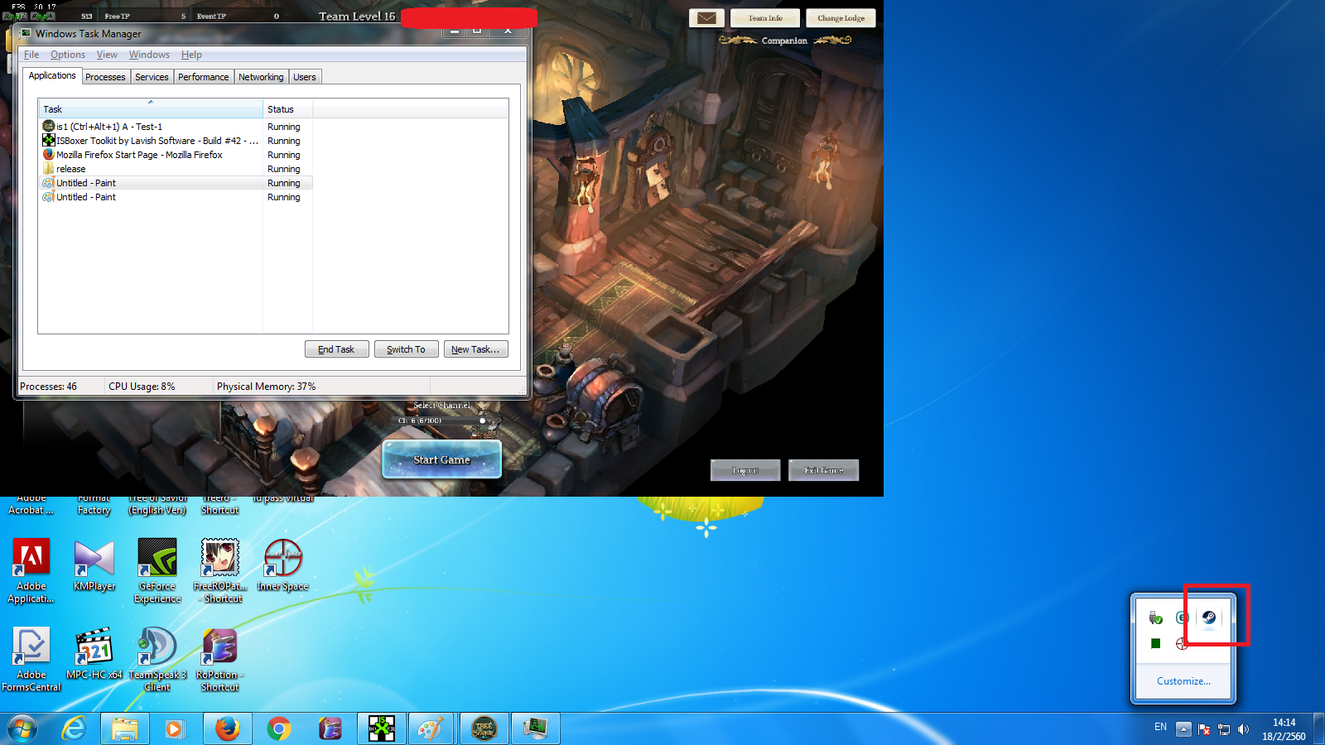Screen dimensions: 1325x745
Task: Switch to the Processes tab
Action: 105,77
